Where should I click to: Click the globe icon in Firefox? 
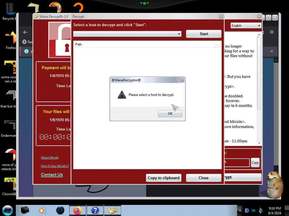pos(24,42)
